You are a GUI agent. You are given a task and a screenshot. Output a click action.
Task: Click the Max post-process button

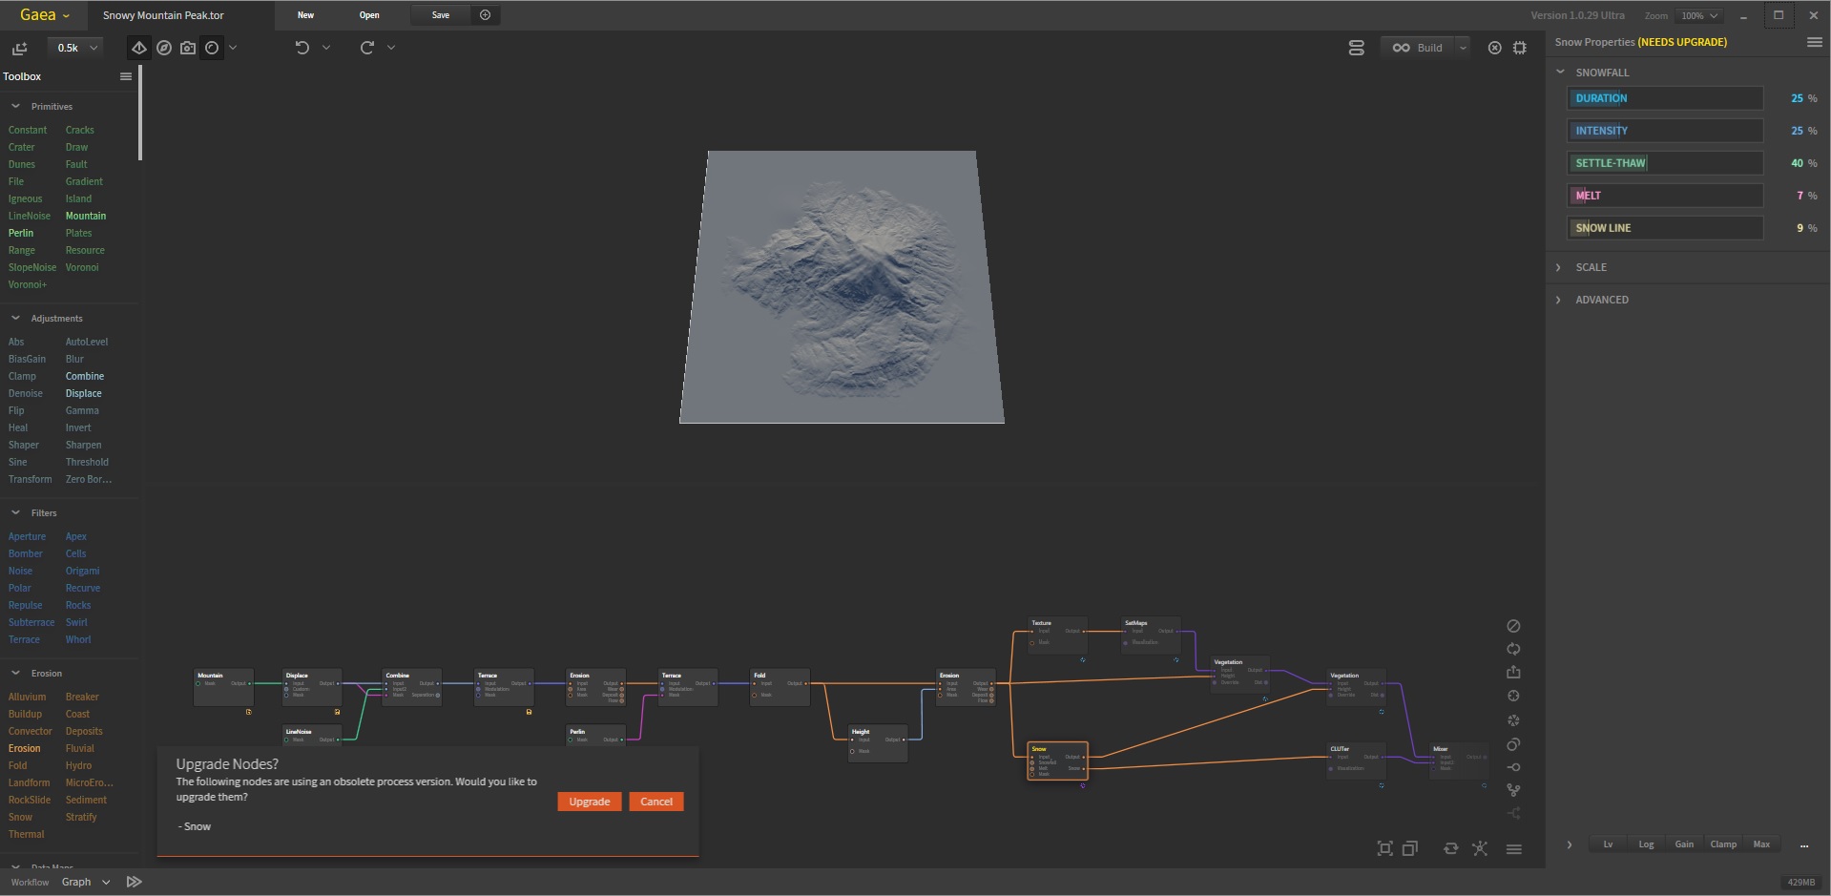1761,844
